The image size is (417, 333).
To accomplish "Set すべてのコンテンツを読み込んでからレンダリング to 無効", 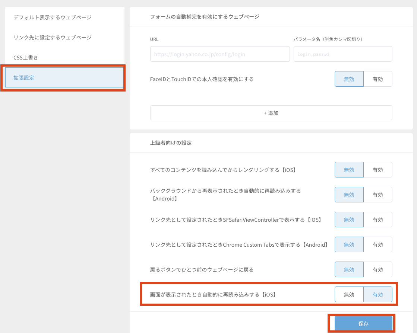I will pyautogui.click(x=349, y=170).
